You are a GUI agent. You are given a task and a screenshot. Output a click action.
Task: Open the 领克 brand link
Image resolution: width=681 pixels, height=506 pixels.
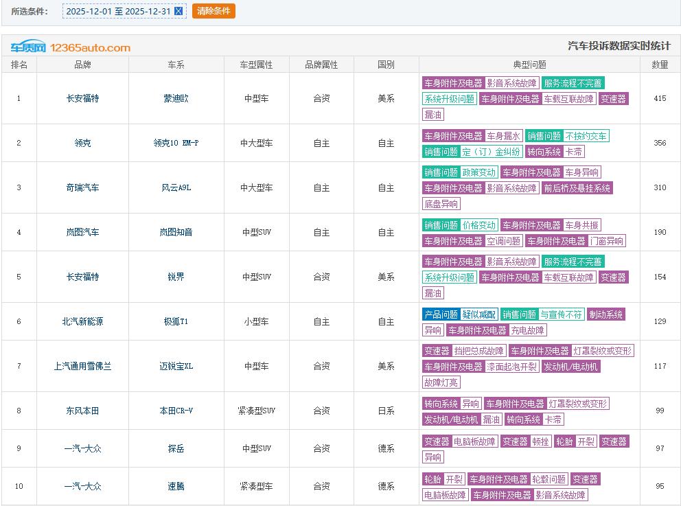(82, 143)
